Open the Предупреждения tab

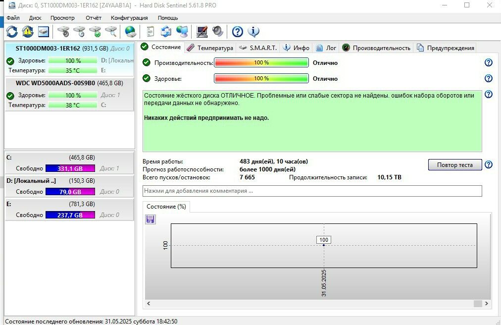coord(445,48)
